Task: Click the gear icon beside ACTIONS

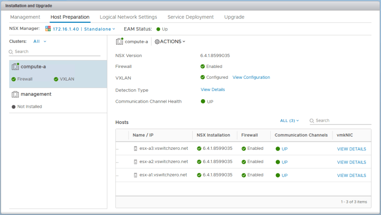Action: (x=157, y=42)
